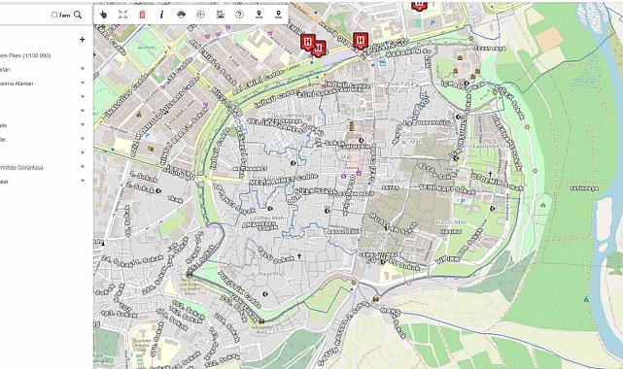Viewport: 623px width, 369px height.
Task: Open help via question mark icon
Action: [240, 15]
